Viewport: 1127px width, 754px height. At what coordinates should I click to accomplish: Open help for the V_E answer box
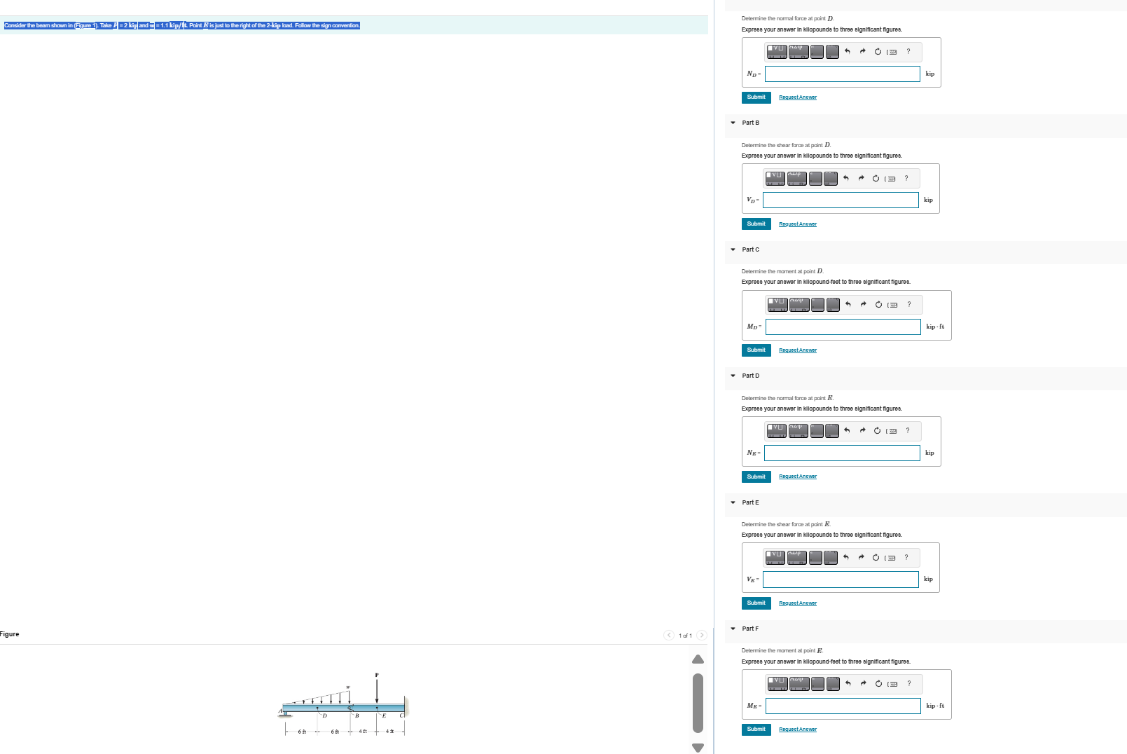pyautogui.click(x=906, y=557)
